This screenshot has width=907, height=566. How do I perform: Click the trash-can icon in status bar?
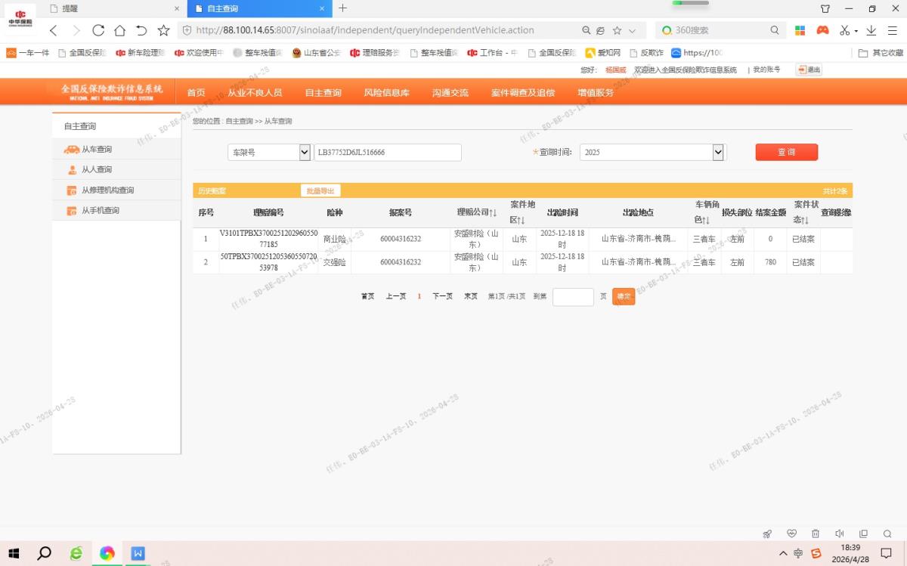pos(816,534)
